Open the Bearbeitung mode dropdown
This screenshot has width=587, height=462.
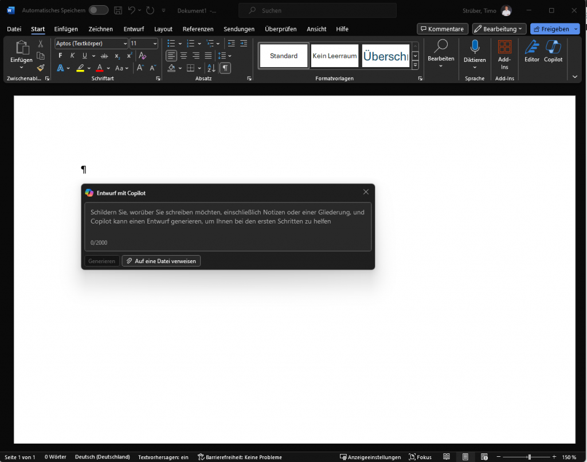pos(498,29)
